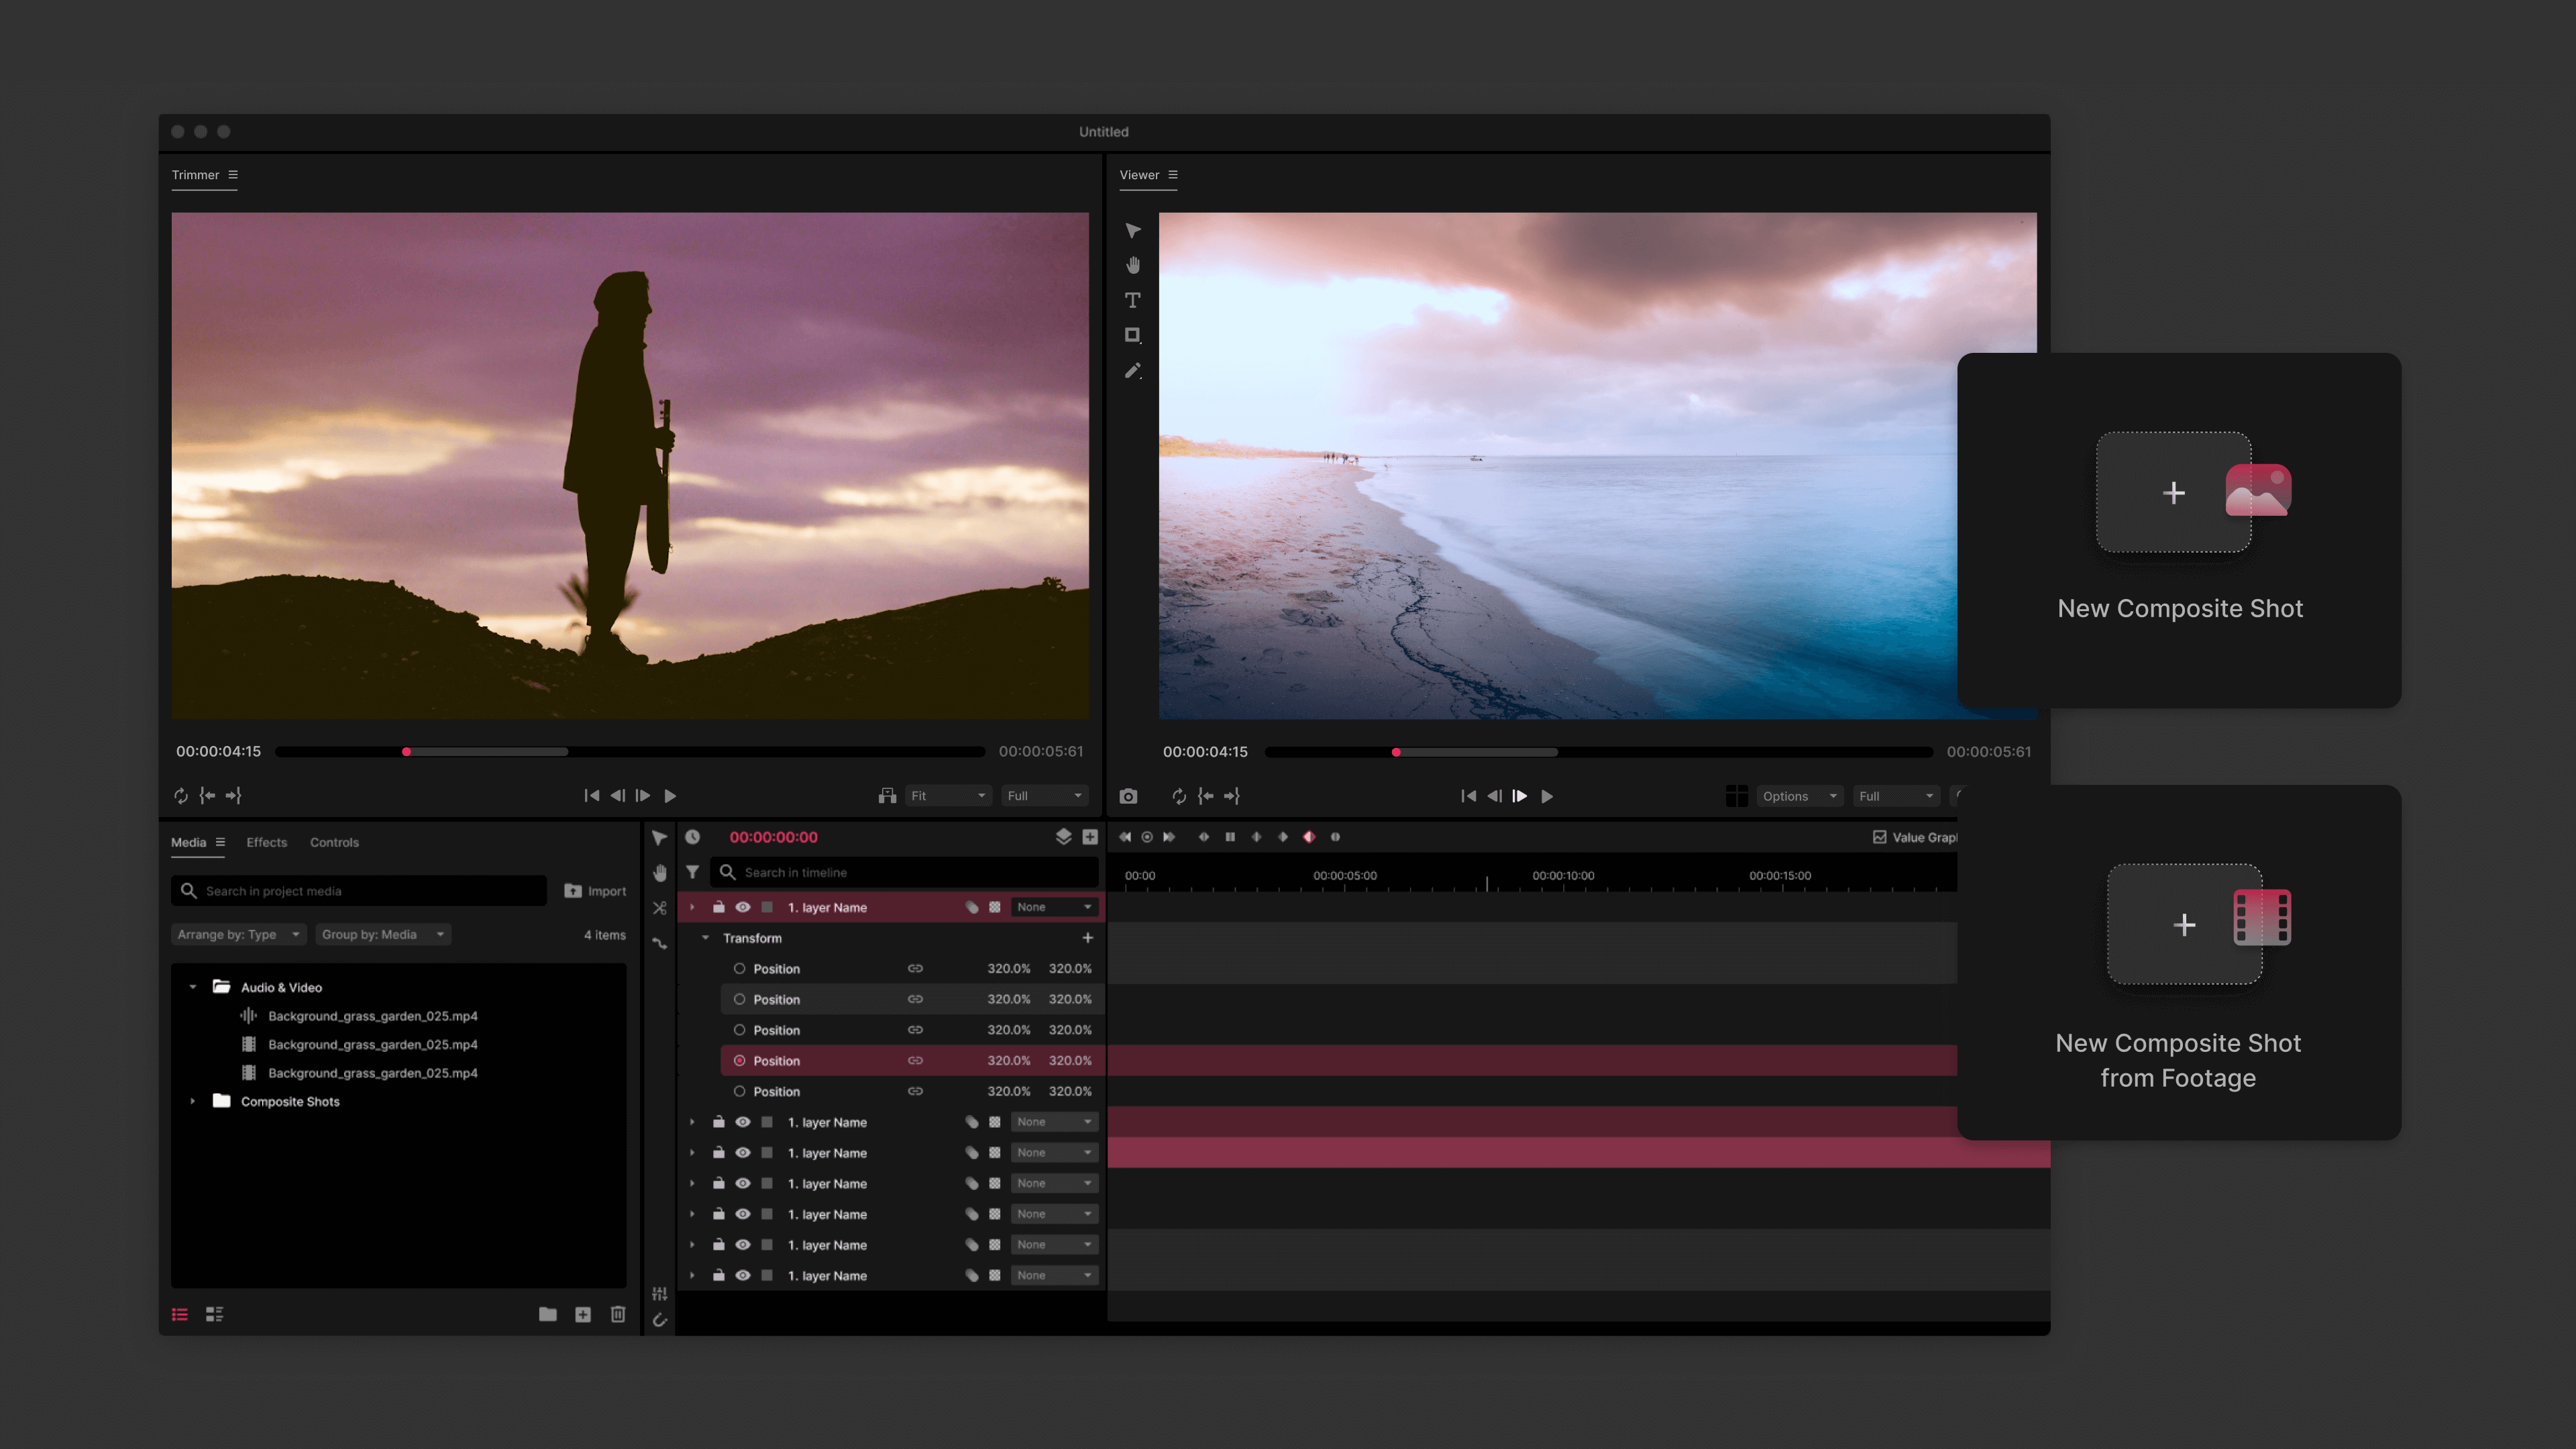
Task: Click the Trimmer scrub bar playhead
Action: [406, 752]
